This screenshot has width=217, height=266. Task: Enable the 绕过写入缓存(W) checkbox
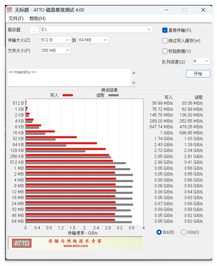165,41
